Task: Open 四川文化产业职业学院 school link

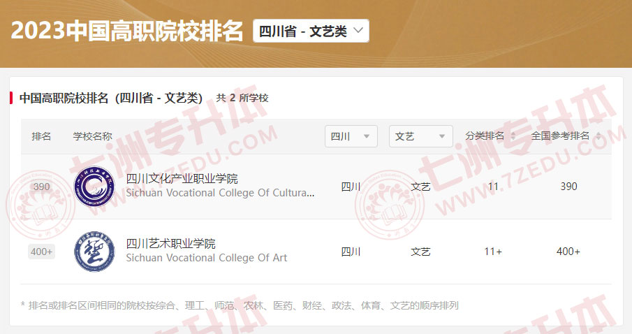Action: pos(182,179)
